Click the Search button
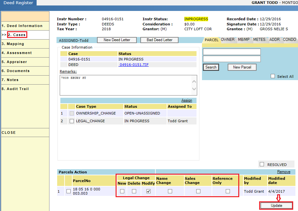Image resolution: width=298 pixels, height=211 pixels. pos(211,67)
